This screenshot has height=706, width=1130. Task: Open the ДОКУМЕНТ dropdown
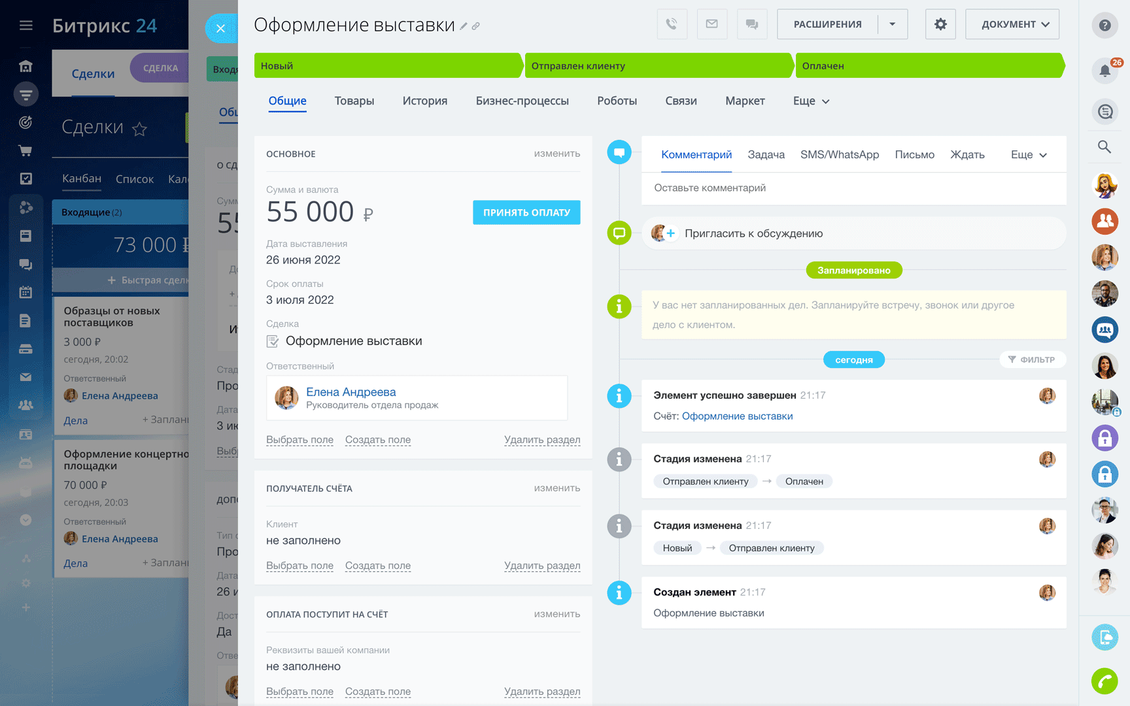[x=1012, y=24]
